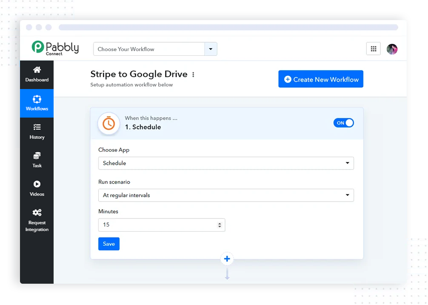Click the workflow title Stripe to Google Drive

tap(139, 74)
